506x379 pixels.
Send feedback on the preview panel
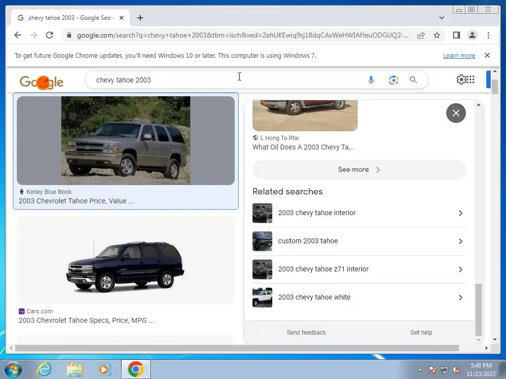(306, 332)
